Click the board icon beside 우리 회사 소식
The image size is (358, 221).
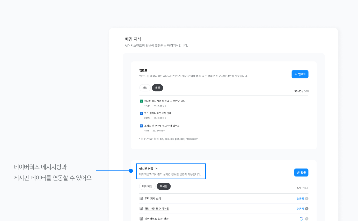[141, 198]
